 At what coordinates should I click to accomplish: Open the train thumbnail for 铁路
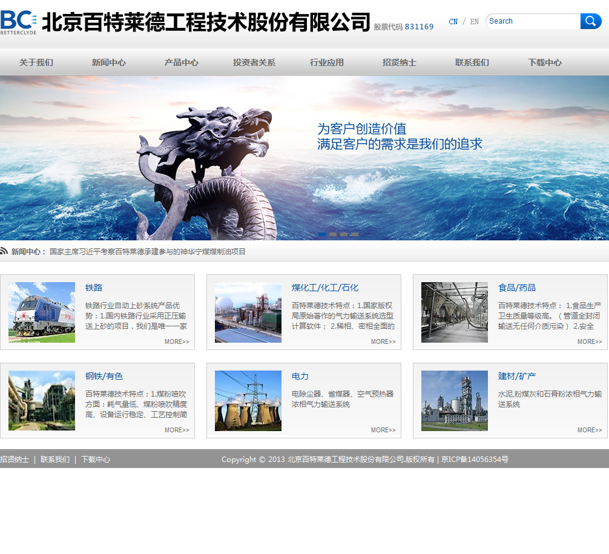42,312
